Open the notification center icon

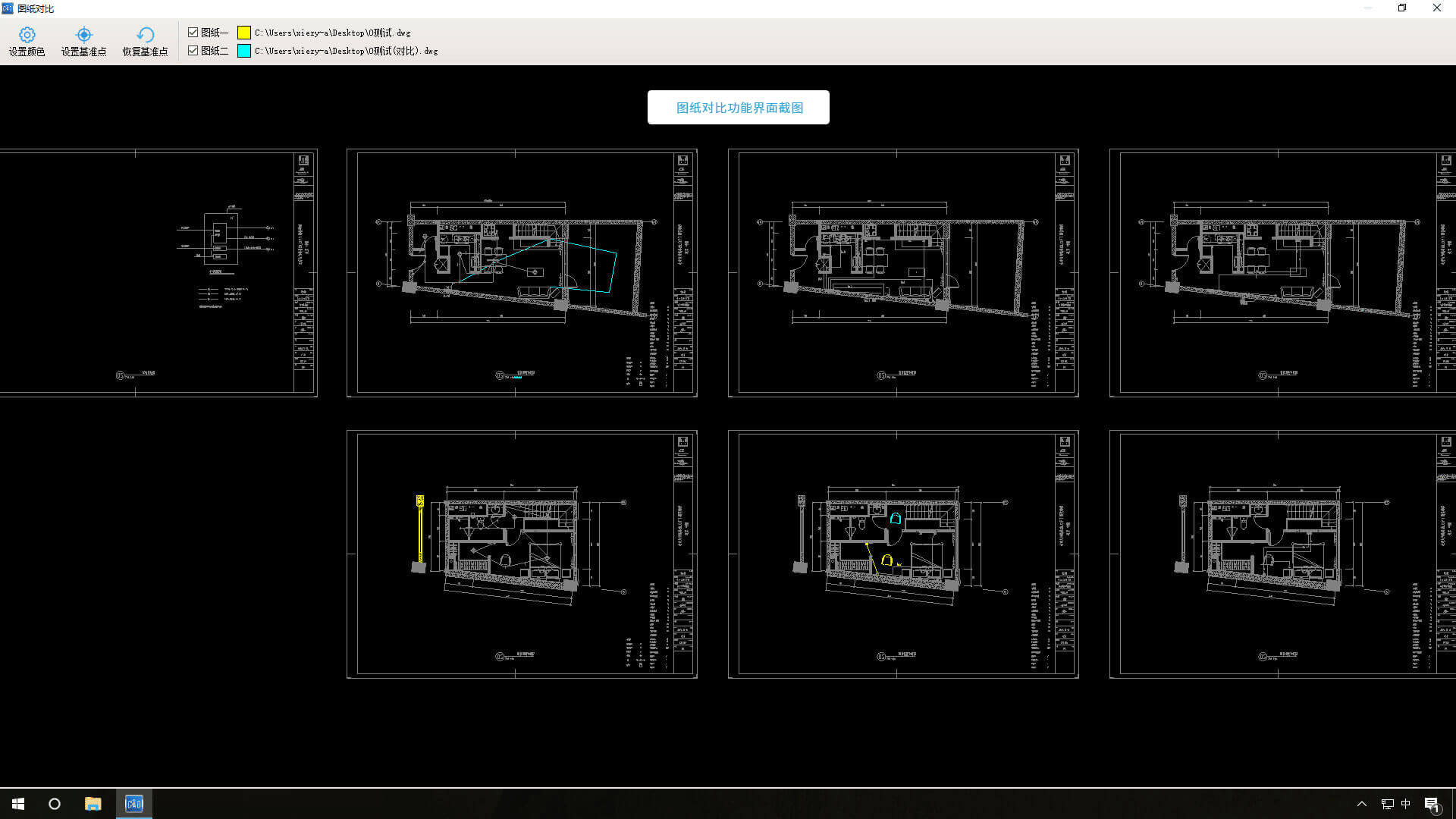pos(1432,804)
